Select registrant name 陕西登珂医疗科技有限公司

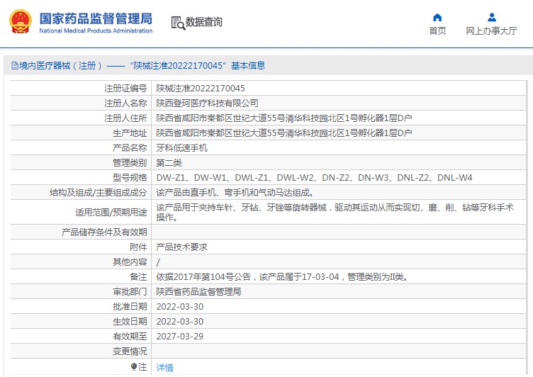[208, 103]
